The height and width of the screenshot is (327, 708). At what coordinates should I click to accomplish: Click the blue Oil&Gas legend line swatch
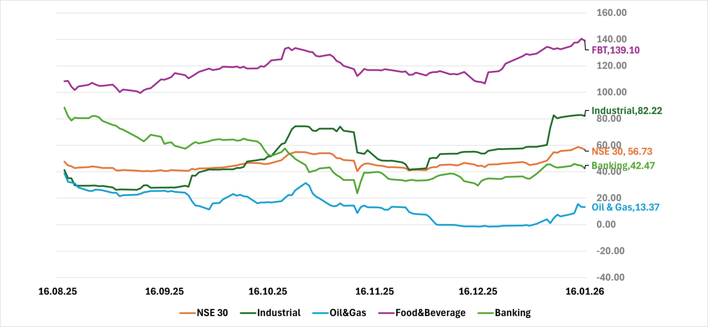[321, 313]
